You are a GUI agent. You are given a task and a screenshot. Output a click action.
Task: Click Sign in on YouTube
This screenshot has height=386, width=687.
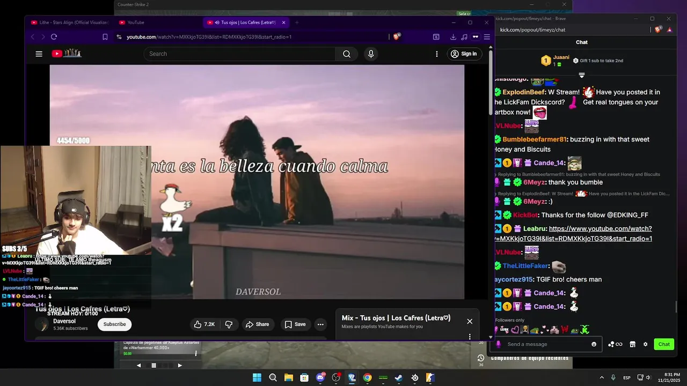[464, 54]
